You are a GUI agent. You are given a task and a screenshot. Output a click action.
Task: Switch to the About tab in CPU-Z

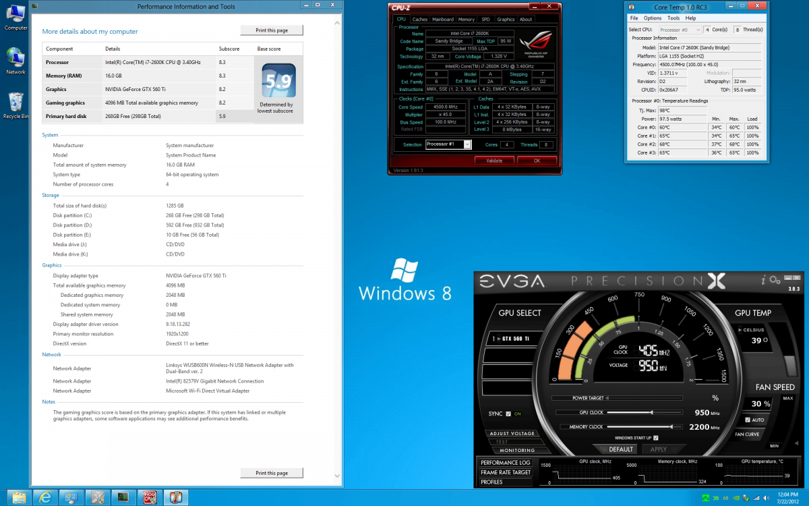pyautogui.click(x=526, y=20)
